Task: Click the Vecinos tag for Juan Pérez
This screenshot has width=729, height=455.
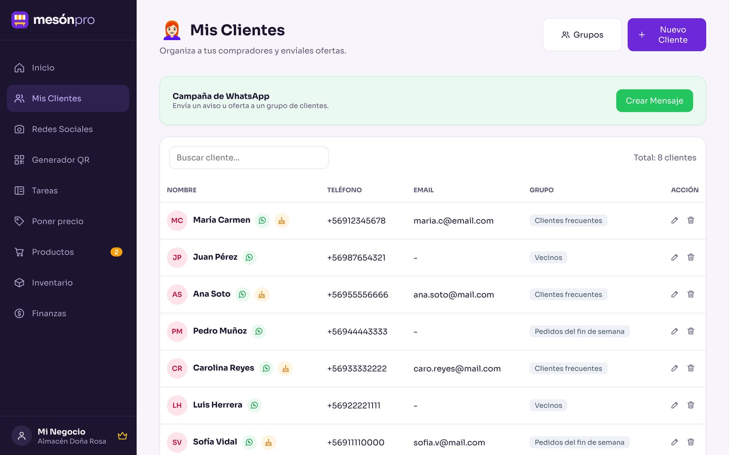Action: click(x=548, y=258)
